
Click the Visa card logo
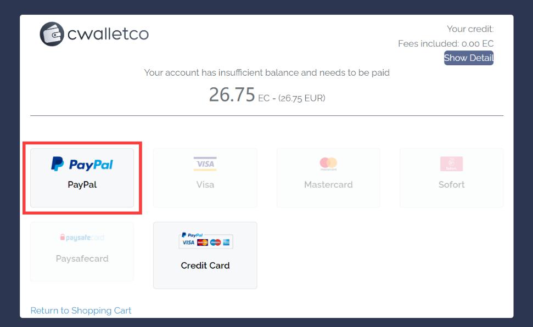205,163
